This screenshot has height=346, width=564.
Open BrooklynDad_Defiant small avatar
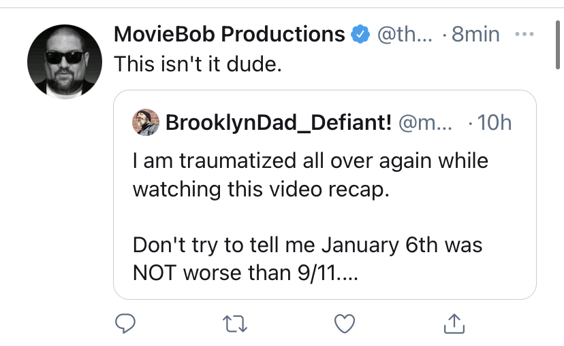pyautogui.click(x=146, y=122)
